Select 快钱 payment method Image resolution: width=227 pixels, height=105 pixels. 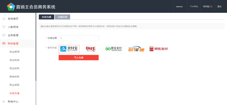(92, 49)
